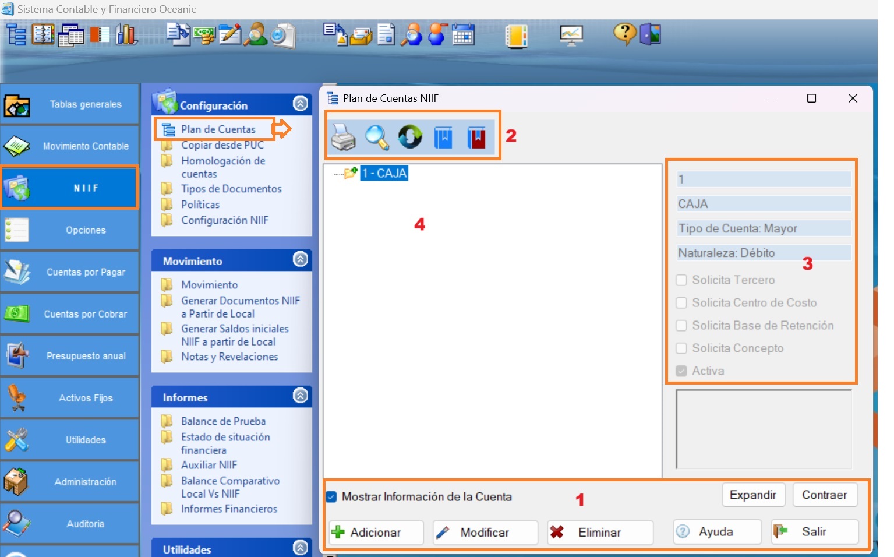Click the red bookmark book icon

coord(476,138)
